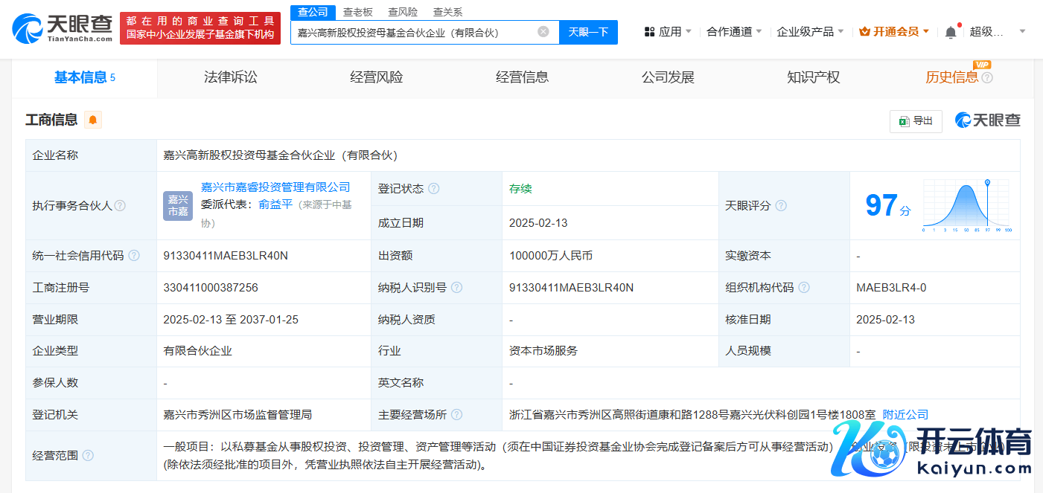The width and height of the screenshot is (1043, 493).
Task: Click the TianYanCha logo in header
Action: tap(62, 28)
